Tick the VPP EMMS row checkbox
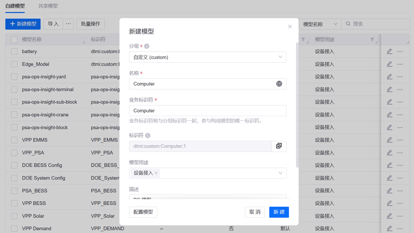The height and width of the screenshot is (233, 414). pyautogui.click(x=14, y=140)
